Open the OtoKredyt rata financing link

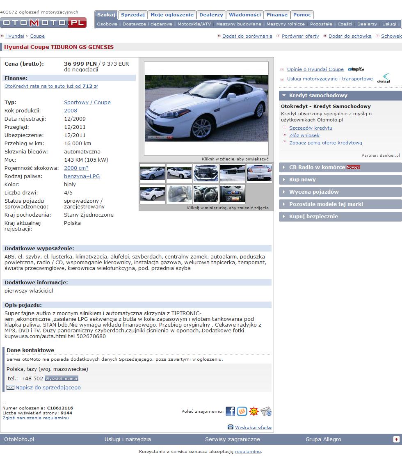point(51,86)
